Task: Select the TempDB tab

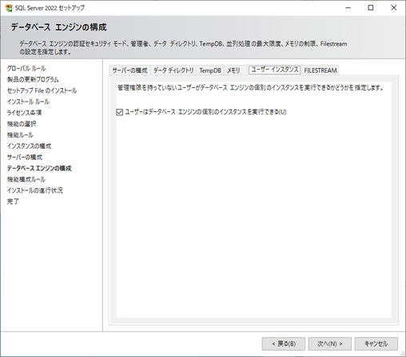Action: [210, 70]
